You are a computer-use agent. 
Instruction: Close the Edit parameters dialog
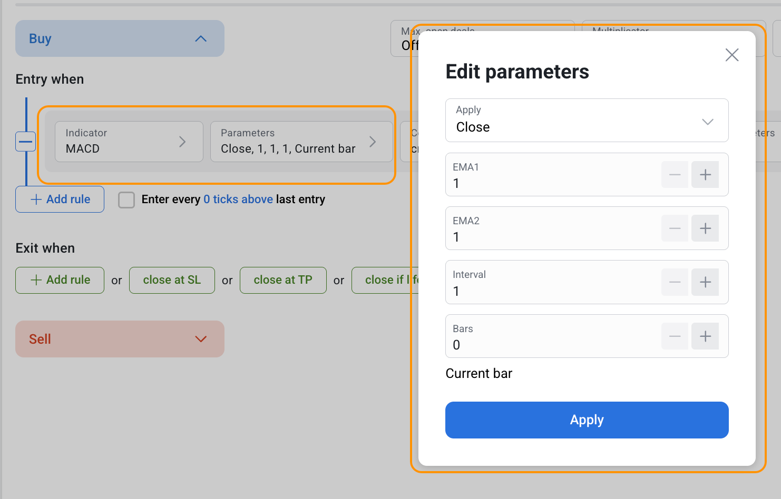(731, 55)
